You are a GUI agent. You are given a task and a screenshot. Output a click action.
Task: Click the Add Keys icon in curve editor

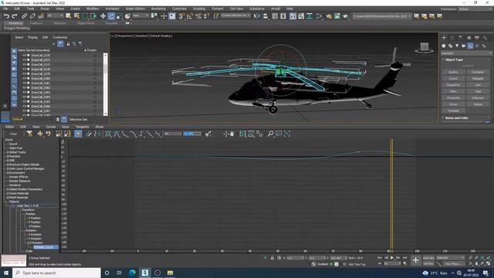click(78, 134)
